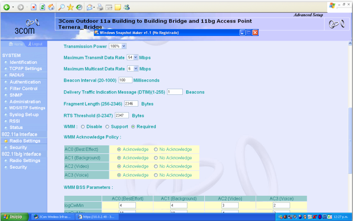Viewport: 353px width, 221px height.
Task: Open the Search magnifier icon
Action: point(62,7)
